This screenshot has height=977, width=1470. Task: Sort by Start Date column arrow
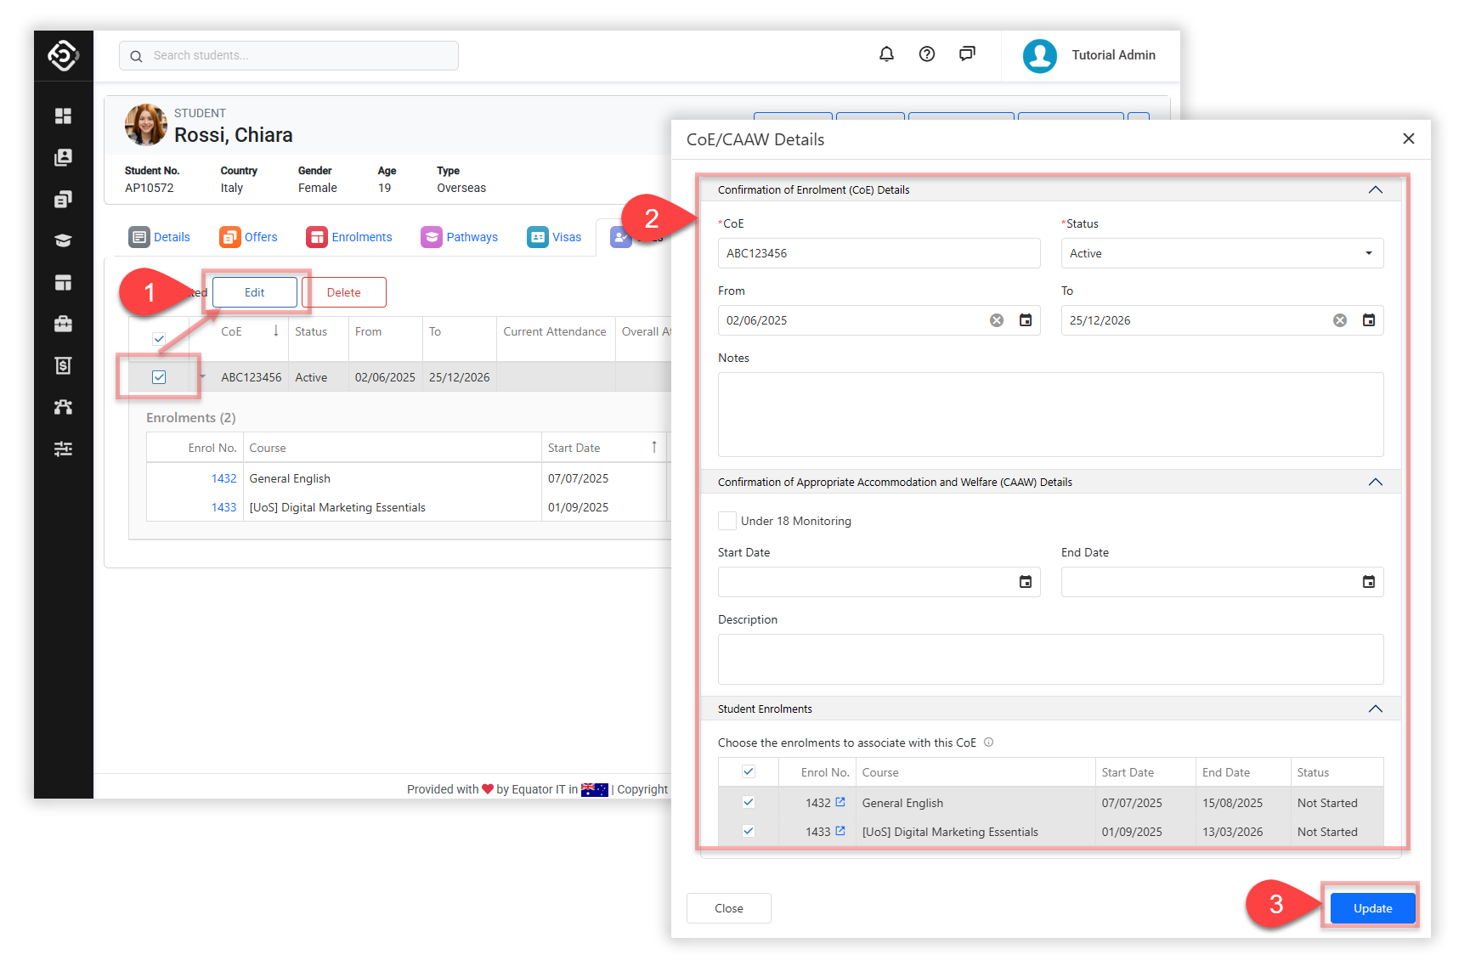653,447
